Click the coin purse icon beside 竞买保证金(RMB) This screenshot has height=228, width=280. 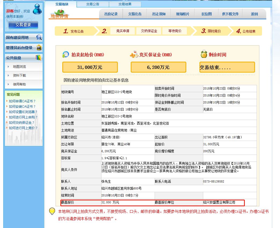tap(133, 54)
